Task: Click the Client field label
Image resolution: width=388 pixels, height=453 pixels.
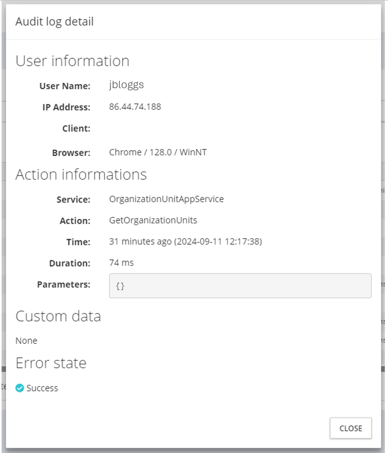Action: tap(76, 129)
